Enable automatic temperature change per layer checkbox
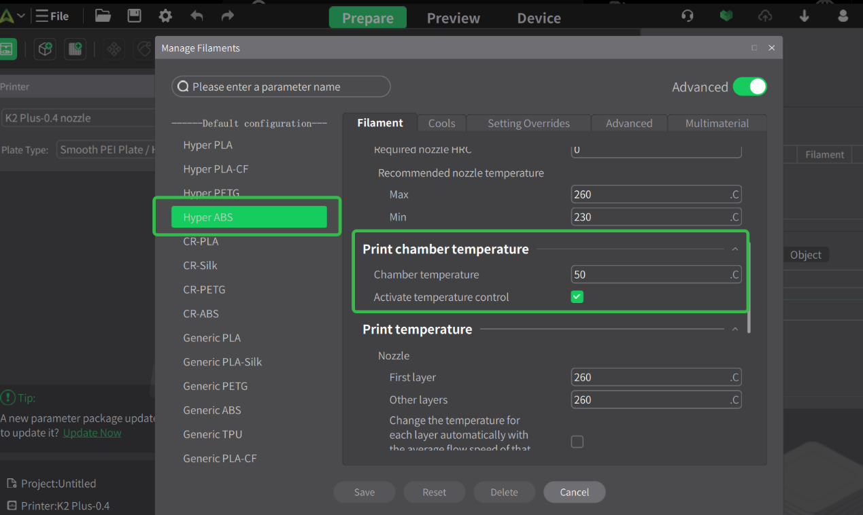The width and height of the screenshot is (863, 515). tap(577, 442)
